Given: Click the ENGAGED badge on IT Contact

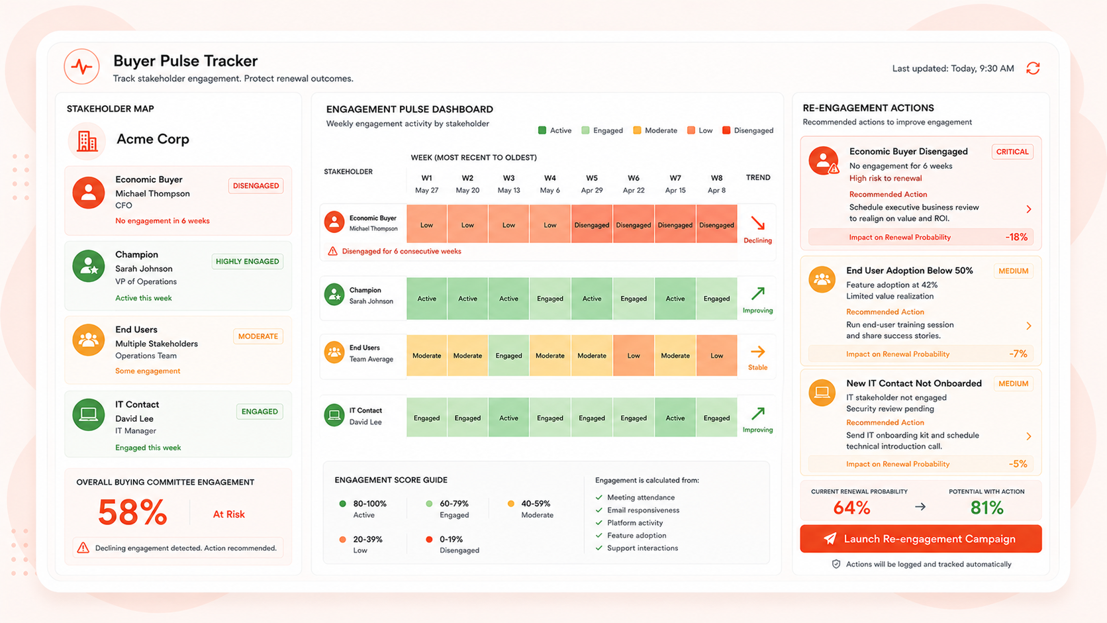Looking at the screenshot, I should 260,412.
